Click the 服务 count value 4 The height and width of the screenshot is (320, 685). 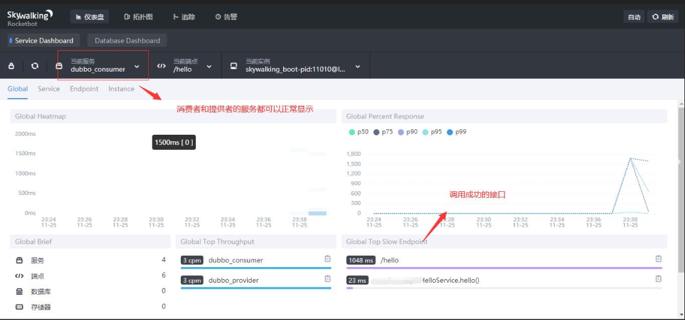[164, 260]
